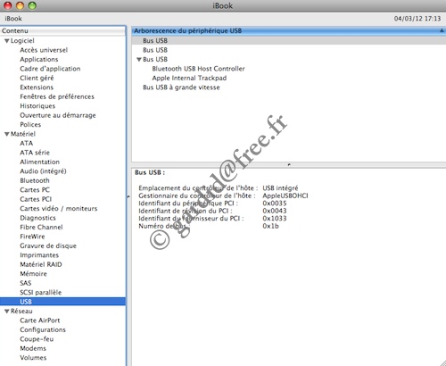Click the Contenu column header
Viewport: 446px width, 366px height.
(63, 30)
